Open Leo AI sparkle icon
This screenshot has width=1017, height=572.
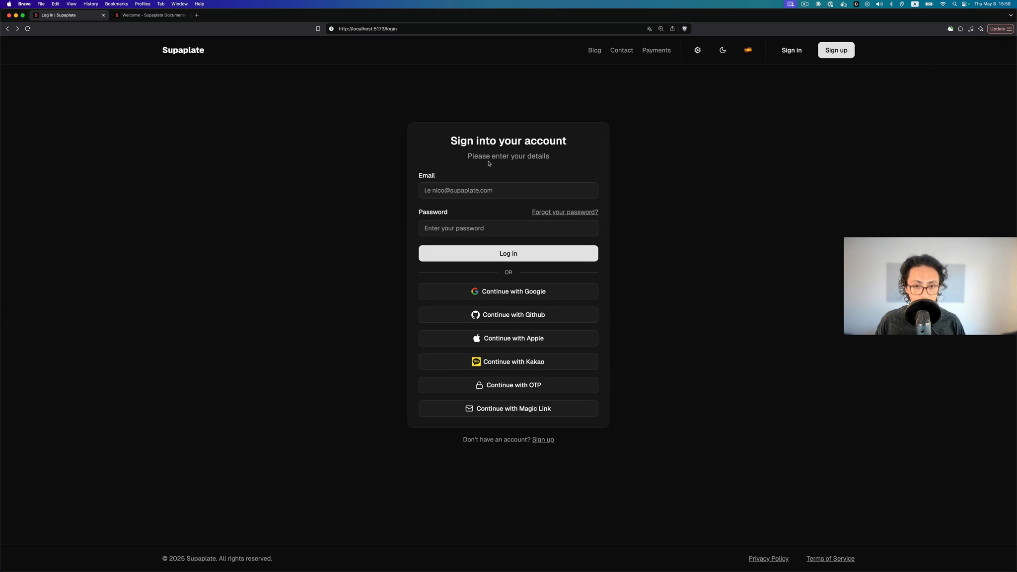pyautogui.click(x=981, y=29)
